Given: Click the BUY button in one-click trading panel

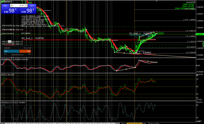Looking at the screenshot, I should (x=32, y=6).
